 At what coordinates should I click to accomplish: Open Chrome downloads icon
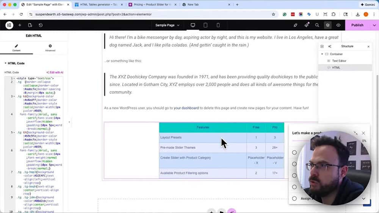point(358,14)
